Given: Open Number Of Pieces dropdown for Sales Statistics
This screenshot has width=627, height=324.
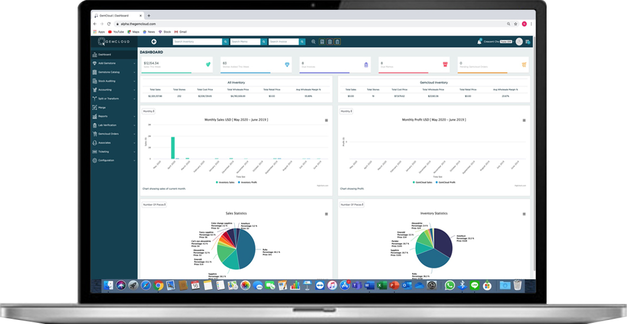Looking at the screenshot, I should coord(153,204).
